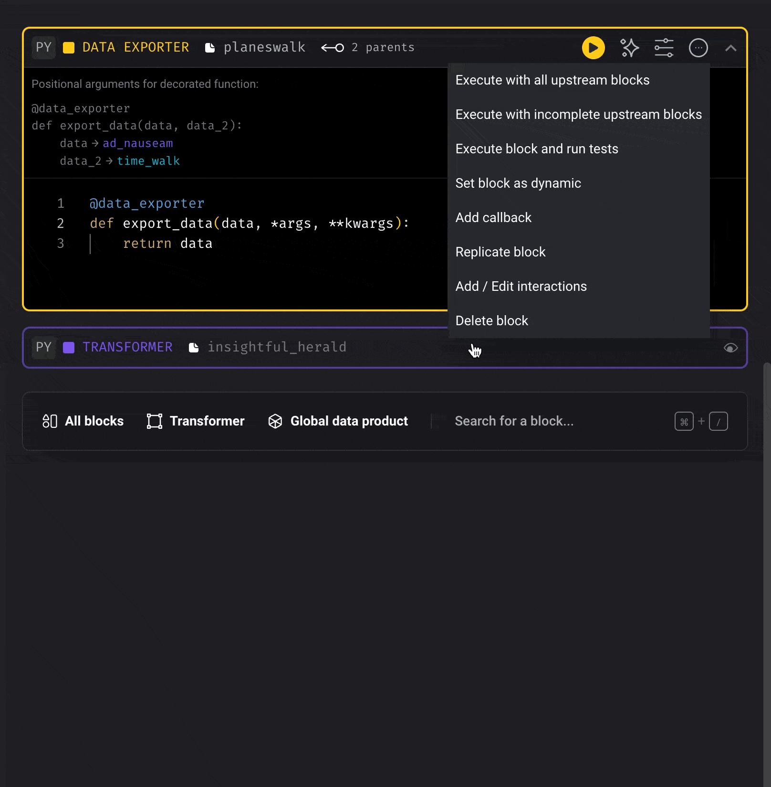Click the TRANSFORMER block type label

point(127,347)
